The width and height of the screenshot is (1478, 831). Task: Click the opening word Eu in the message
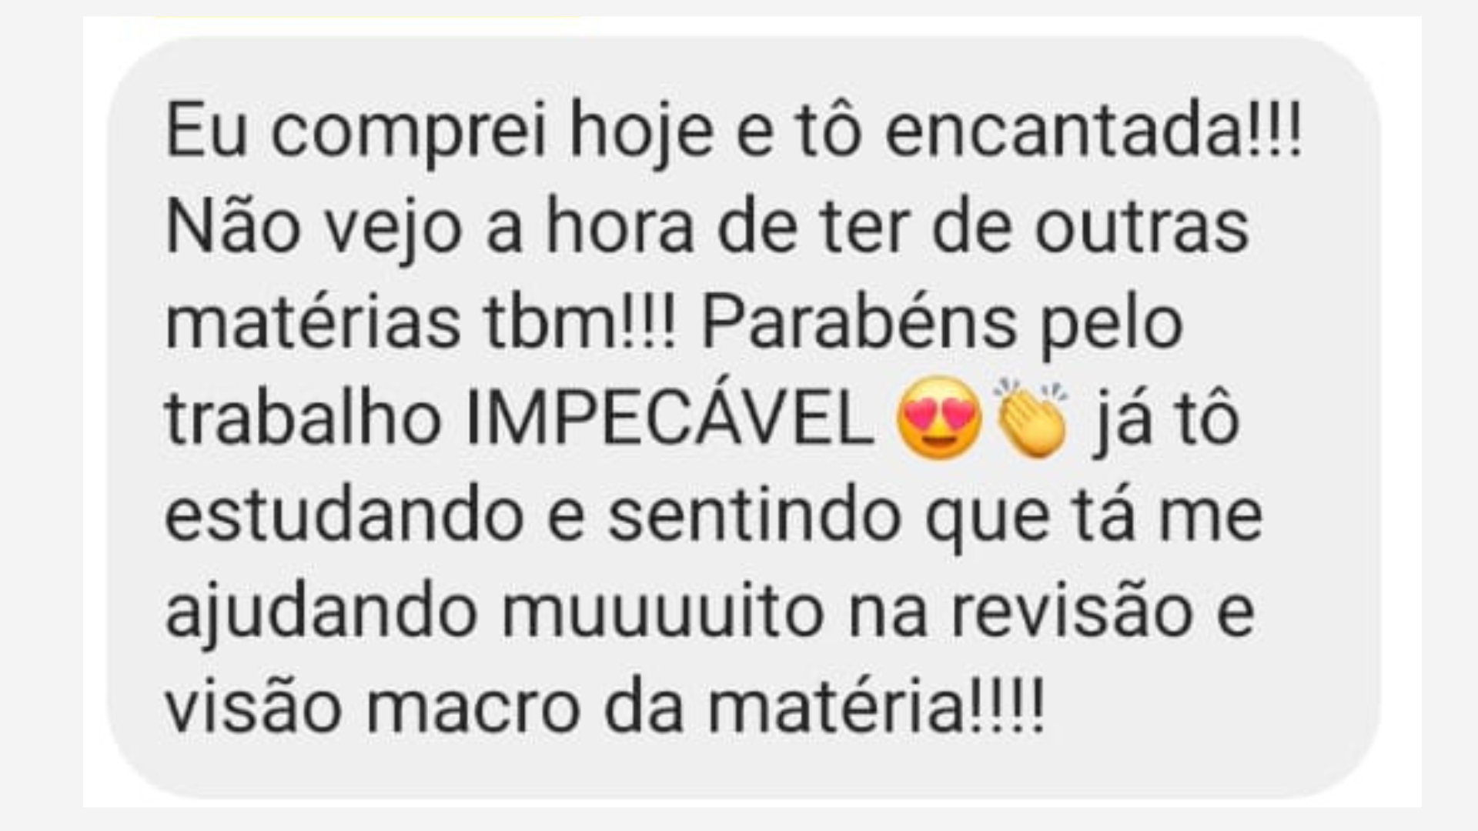(206, 132)
